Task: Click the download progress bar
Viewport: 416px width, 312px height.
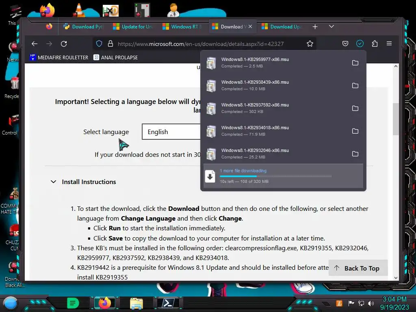Action: tap(276, 176)
